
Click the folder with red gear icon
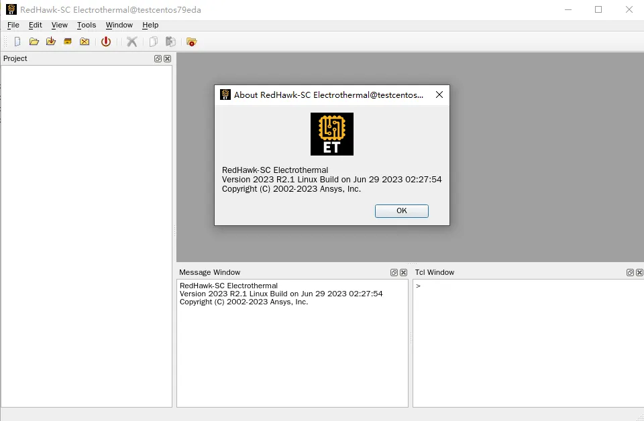[x=191, y=42]
